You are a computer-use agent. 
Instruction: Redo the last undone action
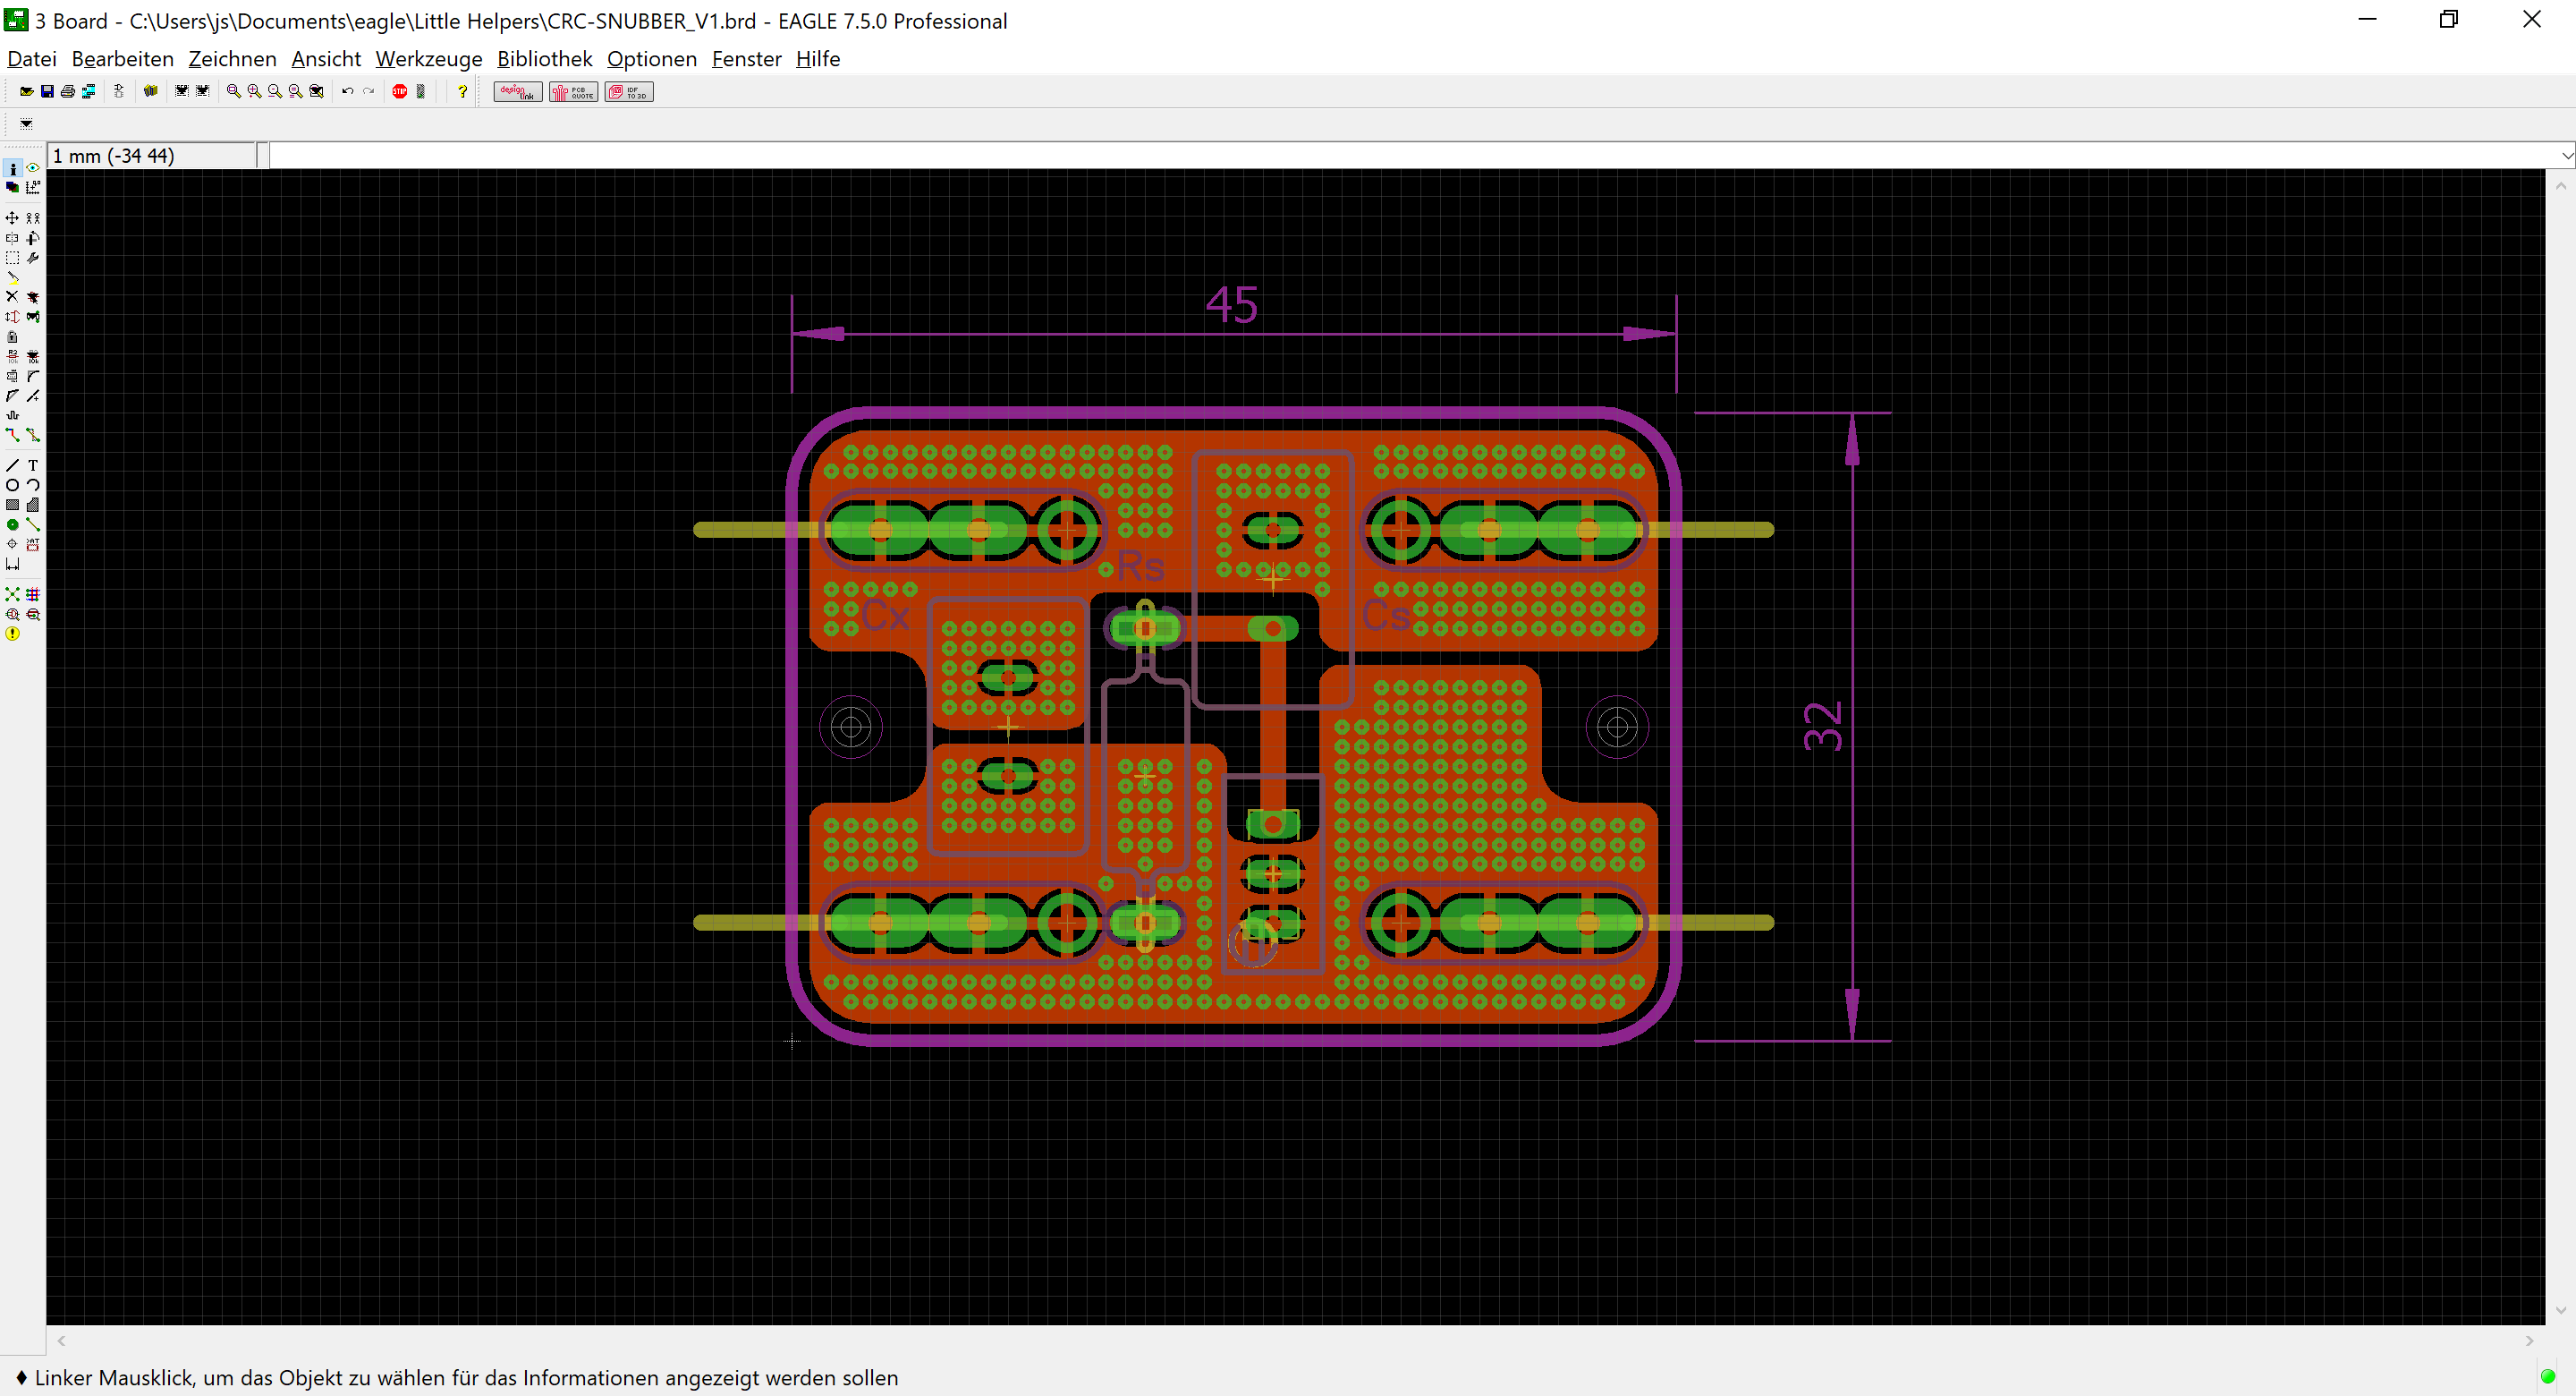(x=368, y=91)
